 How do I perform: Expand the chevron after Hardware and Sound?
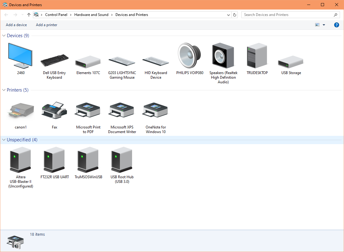click(x=112, y=15)
